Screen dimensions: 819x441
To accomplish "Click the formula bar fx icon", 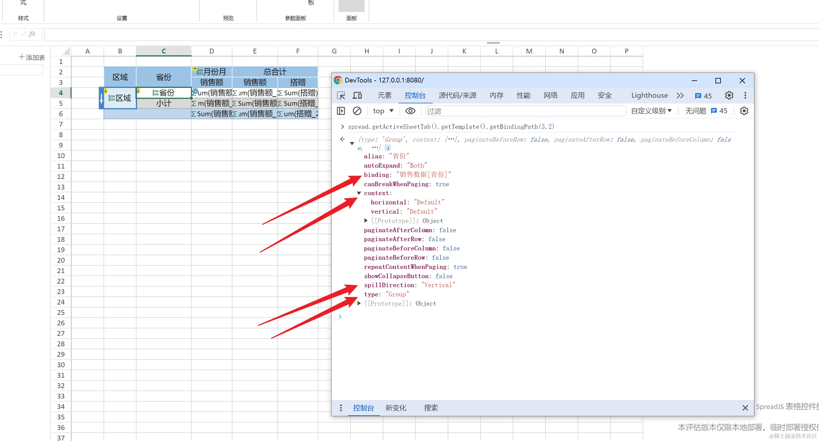I will [x=32, y=34].
